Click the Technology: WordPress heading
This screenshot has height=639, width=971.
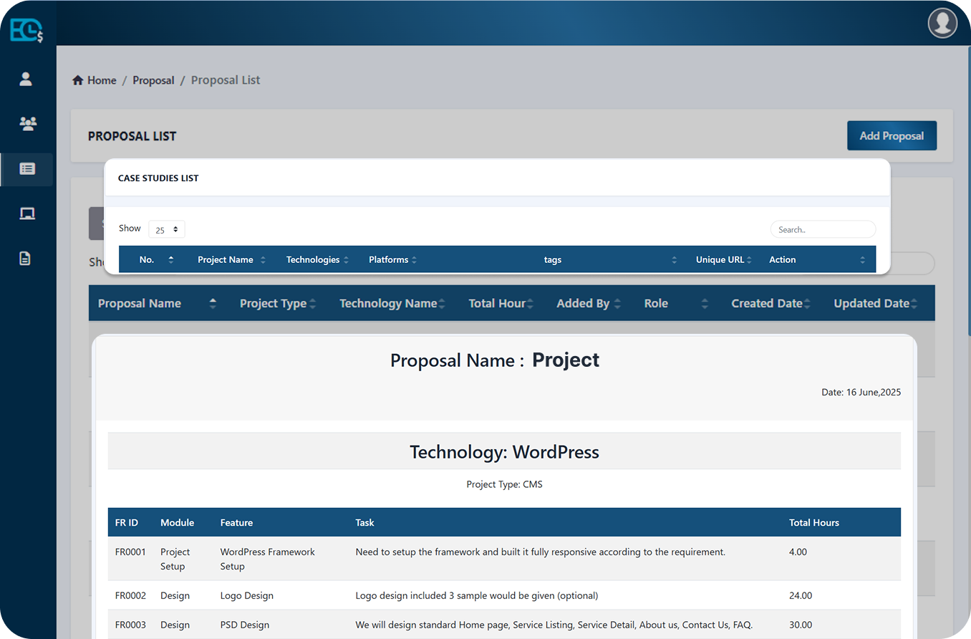(504, 452)
